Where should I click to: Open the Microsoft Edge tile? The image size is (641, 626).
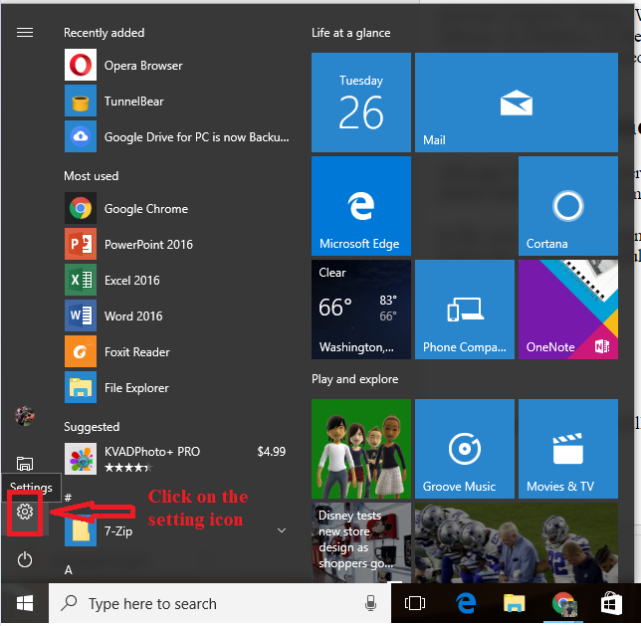point(361,206)
